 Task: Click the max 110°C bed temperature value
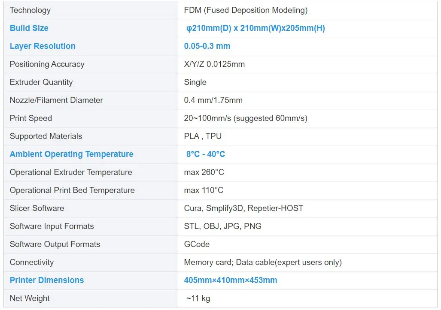[204, 190]
